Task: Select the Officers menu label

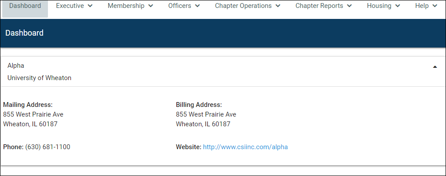Action: click(x=179, y=6)
